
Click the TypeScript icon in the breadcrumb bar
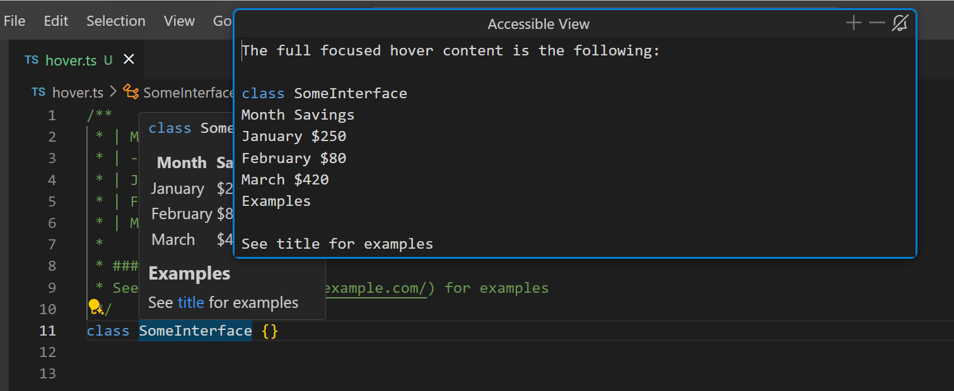[38, 92]
